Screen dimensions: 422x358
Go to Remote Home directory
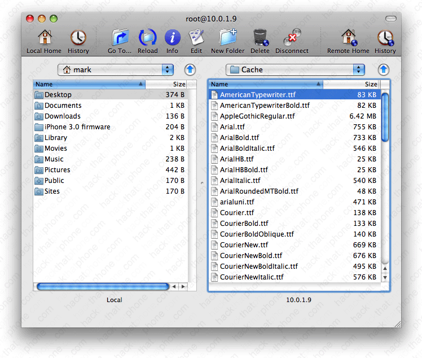[x=348, y=38]
